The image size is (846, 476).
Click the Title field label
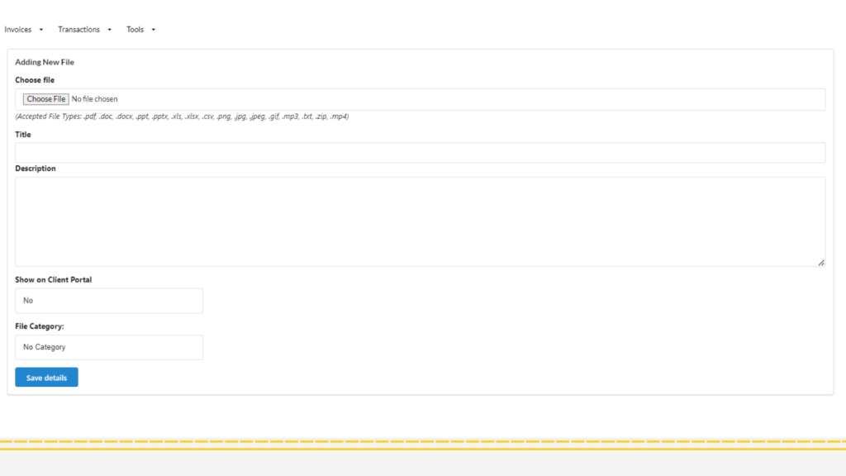click(23, 135)
